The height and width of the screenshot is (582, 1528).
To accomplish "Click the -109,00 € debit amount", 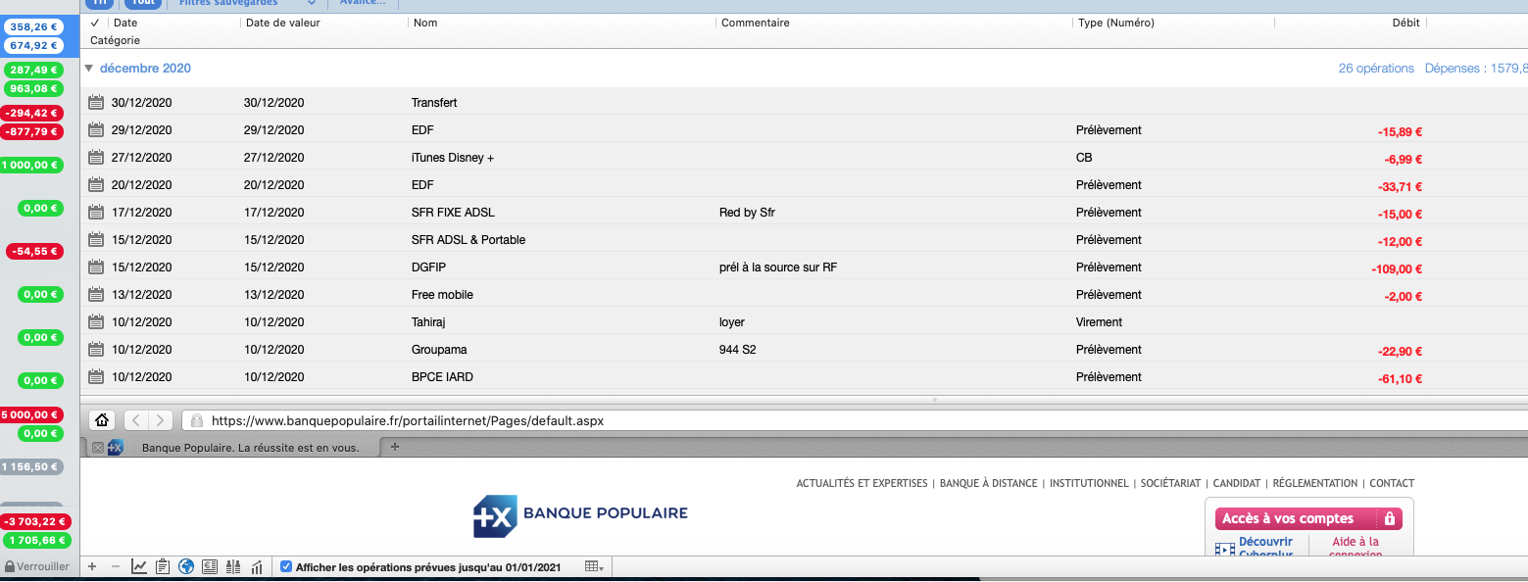I will click(1397, 268).
